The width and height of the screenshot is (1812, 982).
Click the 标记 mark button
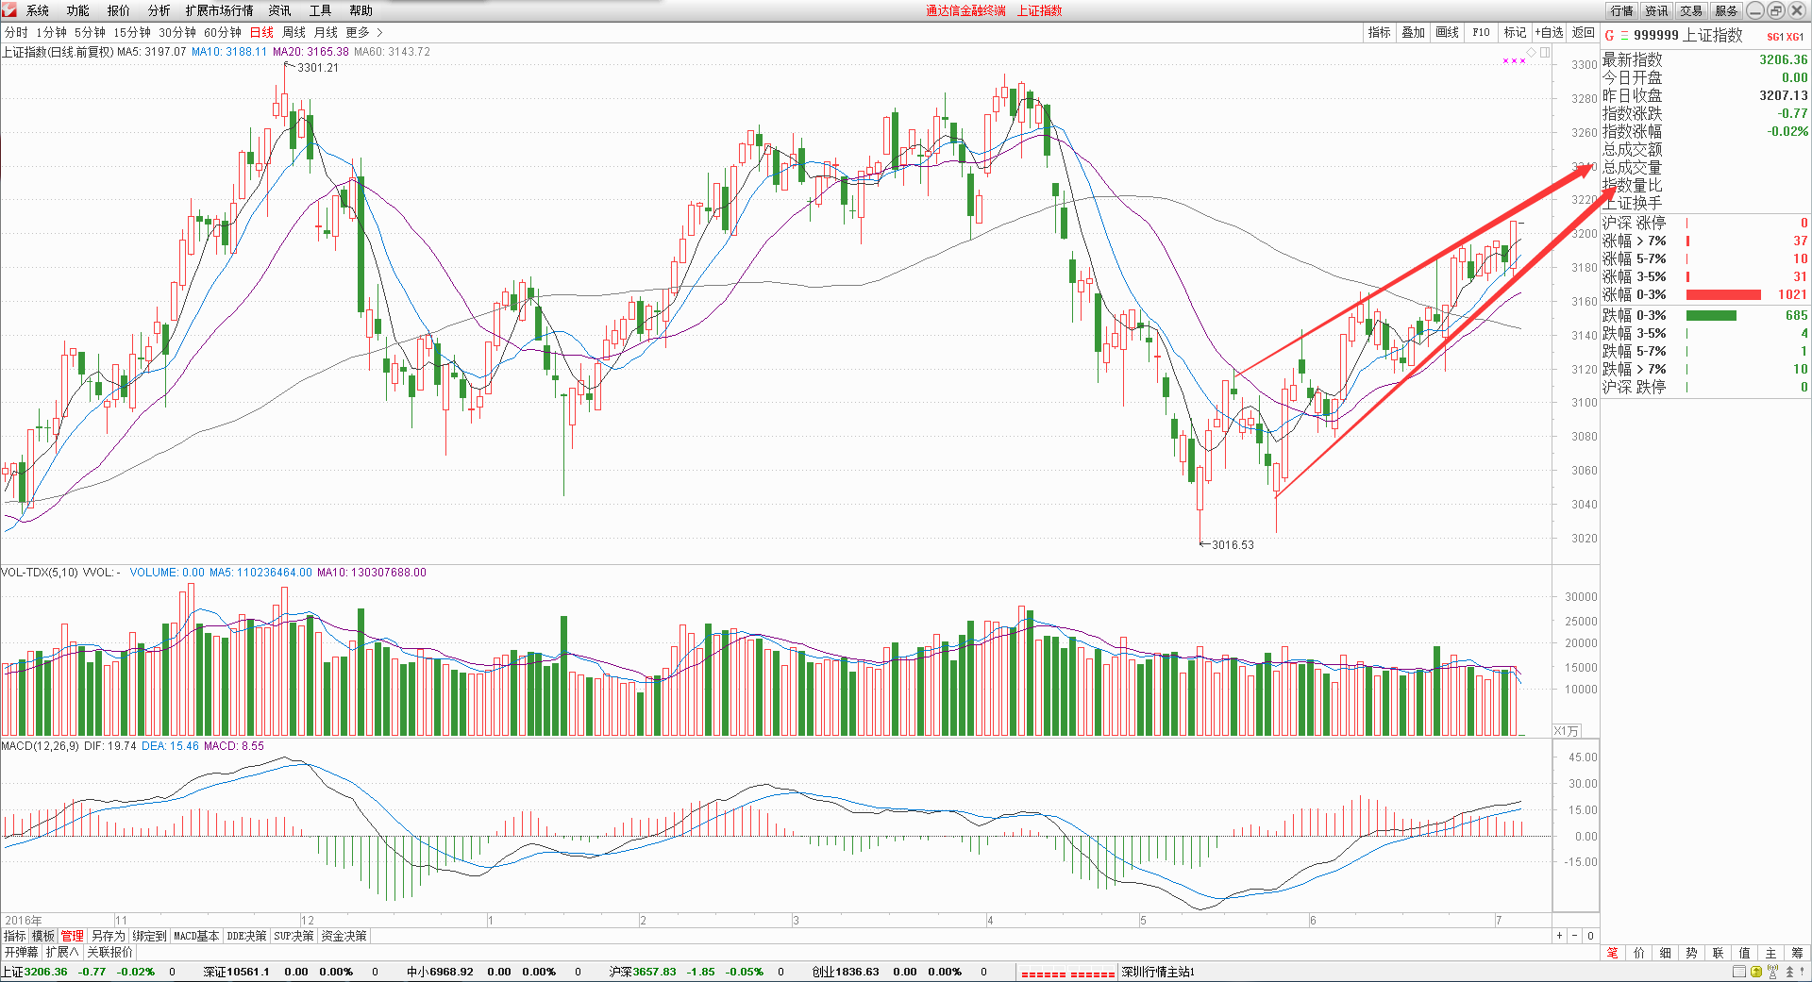coord(1516,32)
